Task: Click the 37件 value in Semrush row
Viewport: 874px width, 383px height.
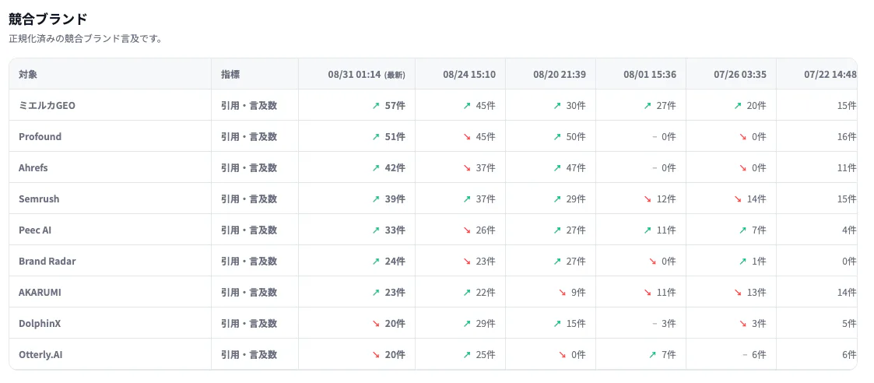Action: coord(486,199)
